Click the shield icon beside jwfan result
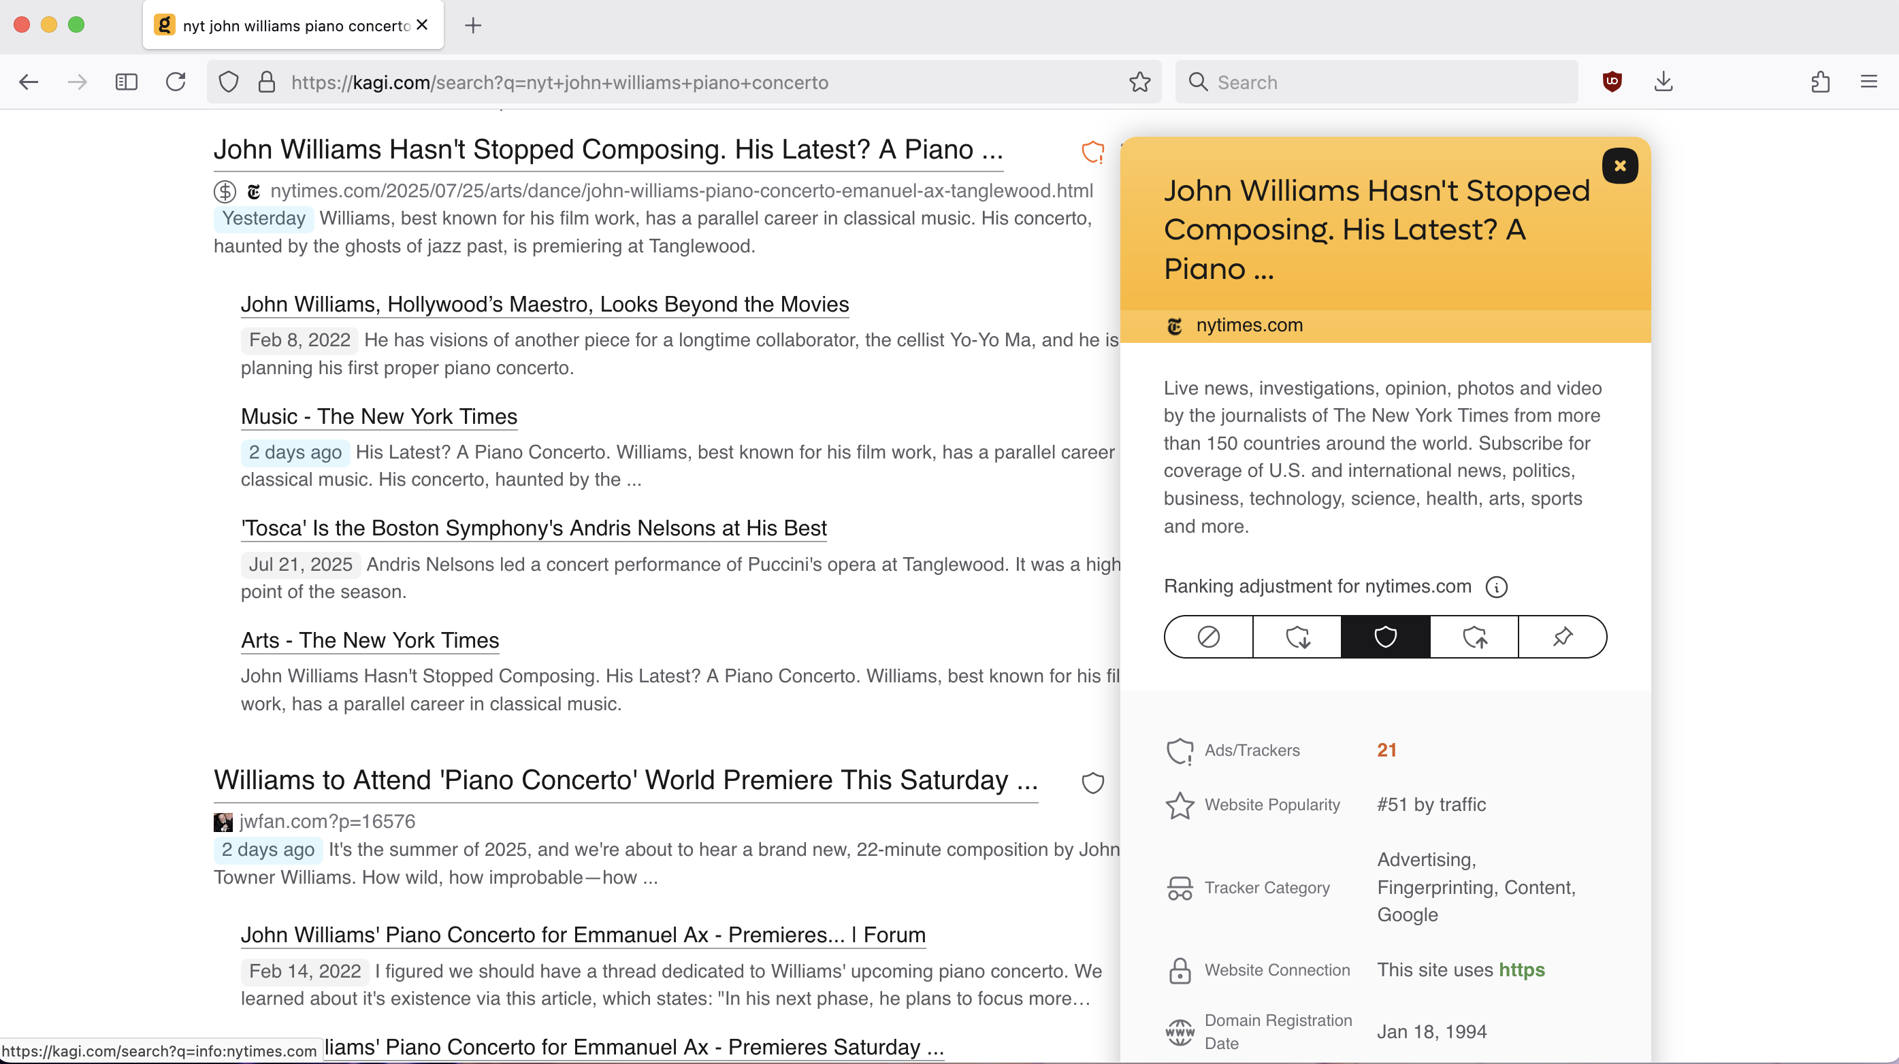 [x=1092, y=782]
